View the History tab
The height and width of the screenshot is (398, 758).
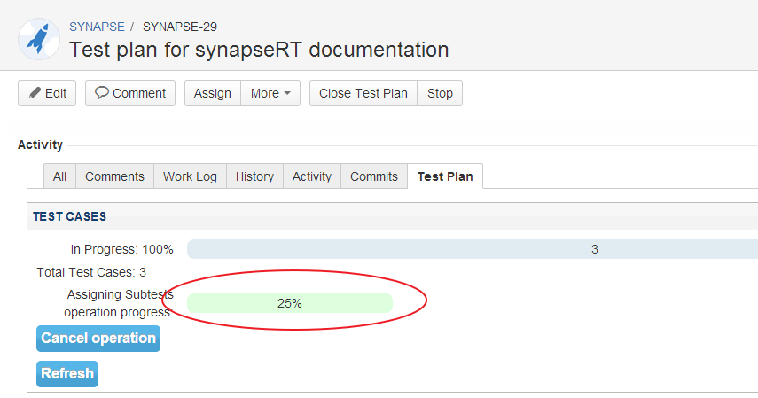(x=254, y=176)
